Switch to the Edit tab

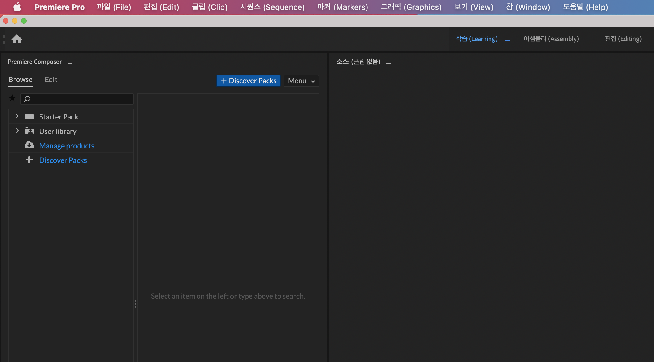51,80
